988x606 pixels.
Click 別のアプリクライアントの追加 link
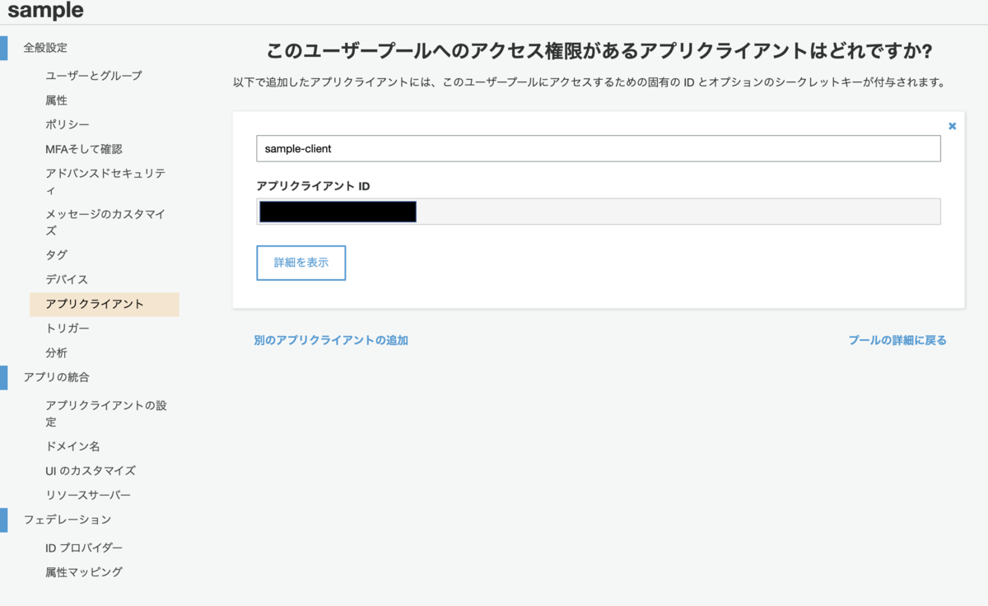(x=331, y=340)
